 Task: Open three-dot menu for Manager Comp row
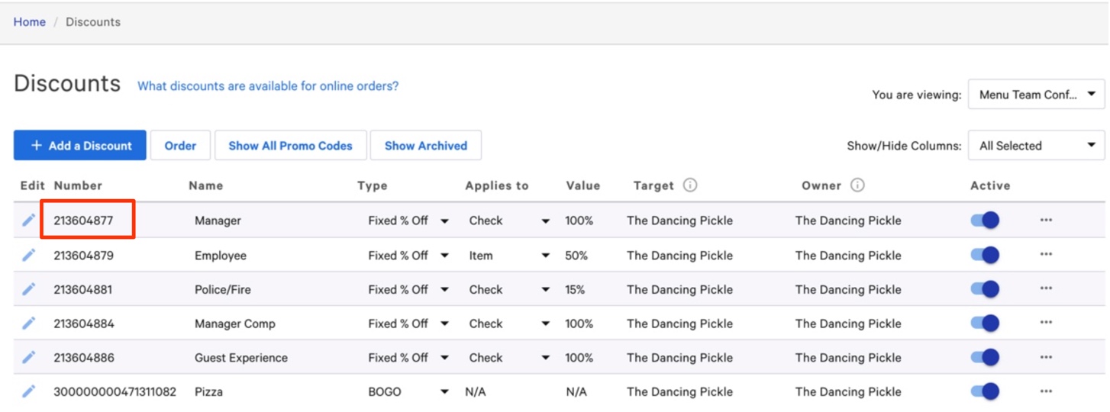1046,323
